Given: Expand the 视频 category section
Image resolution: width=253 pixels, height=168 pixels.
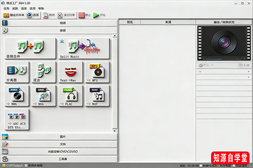Looking at the screenshot, I should click(x=63, y=23).
